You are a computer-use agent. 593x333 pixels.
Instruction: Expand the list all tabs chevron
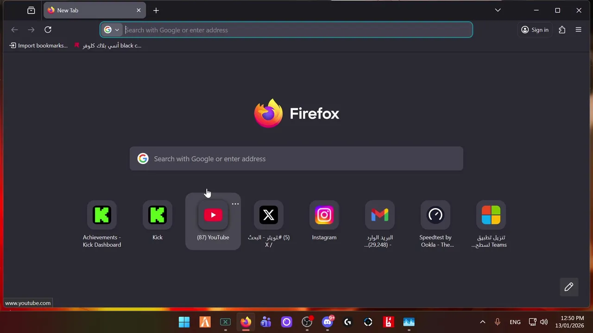(x=498, y=10)
